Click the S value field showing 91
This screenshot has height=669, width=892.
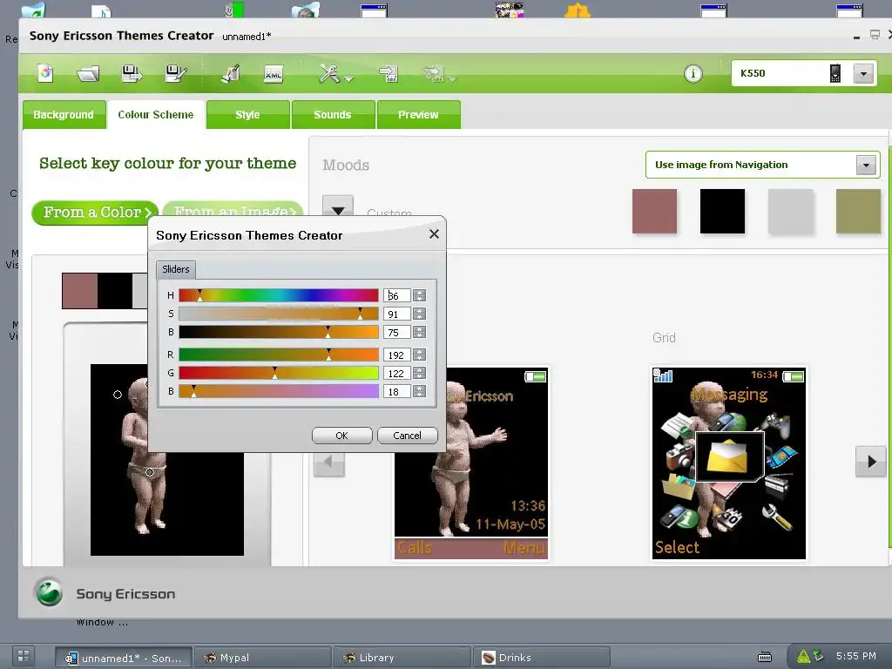(x=396, y=314)
